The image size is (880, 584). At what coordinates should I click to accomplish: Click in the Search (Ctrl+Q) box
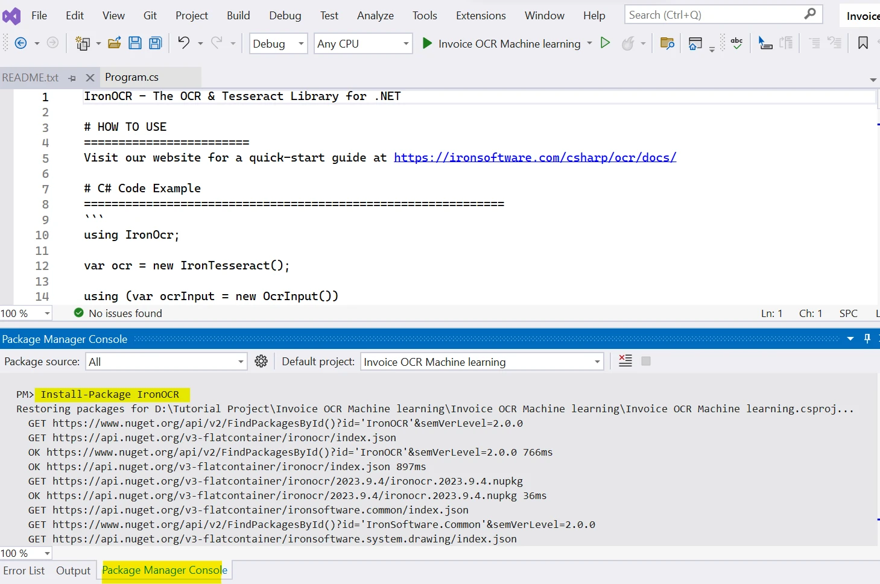coord(714,15)
